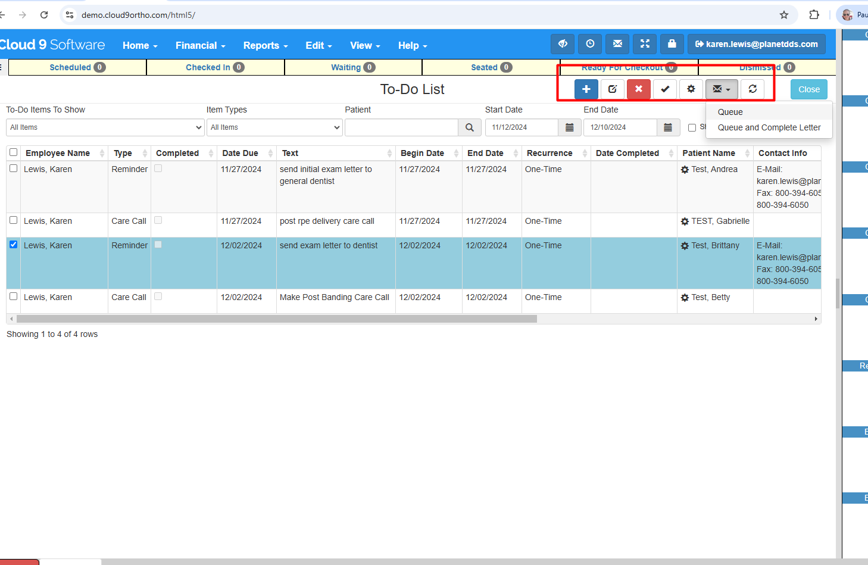Open Start Date calendar picker
This screenshot has height=565, width=868.
(569, 127)
